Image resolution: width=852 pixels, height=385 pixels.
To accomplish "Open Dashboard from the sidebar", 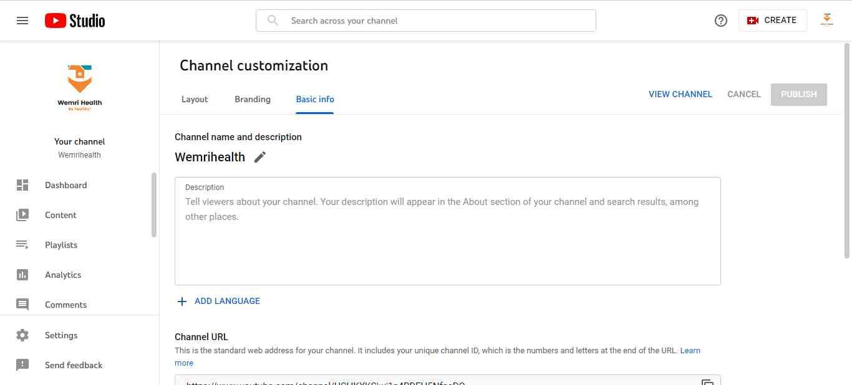I will point(65,185).
